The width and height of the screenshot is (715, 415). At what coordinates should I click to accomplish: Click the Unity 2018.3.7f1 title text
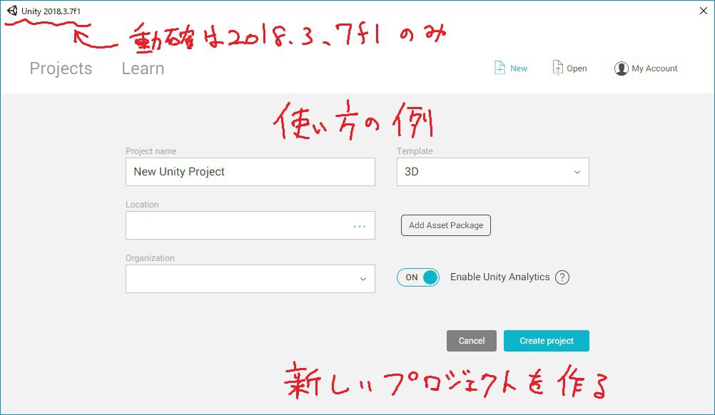click(x=51, y=11)
